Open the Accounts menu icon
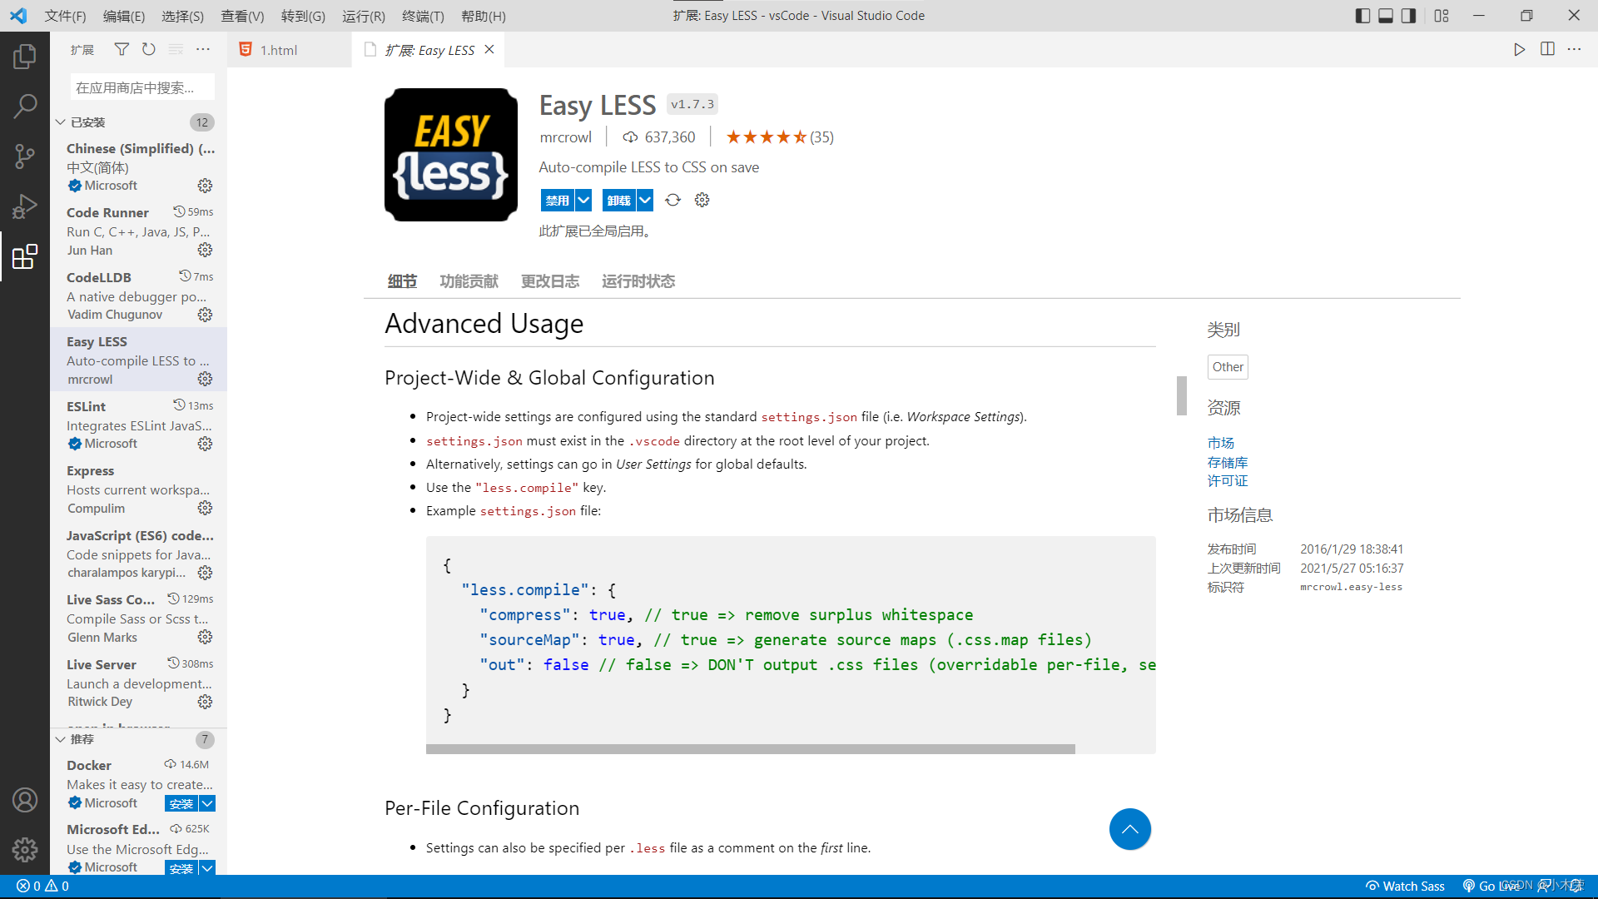1598x899 pixels. [x=25, y=800]
